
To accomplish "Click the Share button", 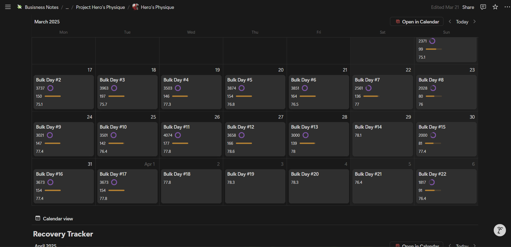I will 468,7.
